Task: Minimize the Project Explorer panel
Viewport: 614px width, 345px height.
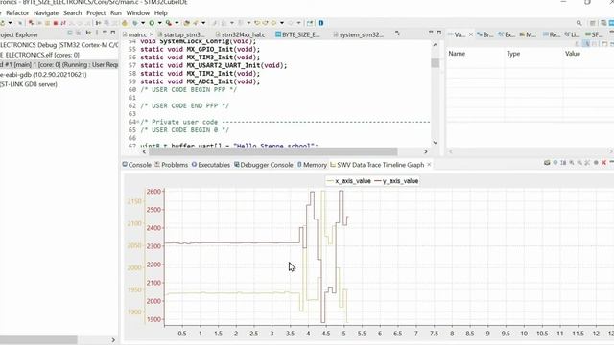Action: click(105, 32)
